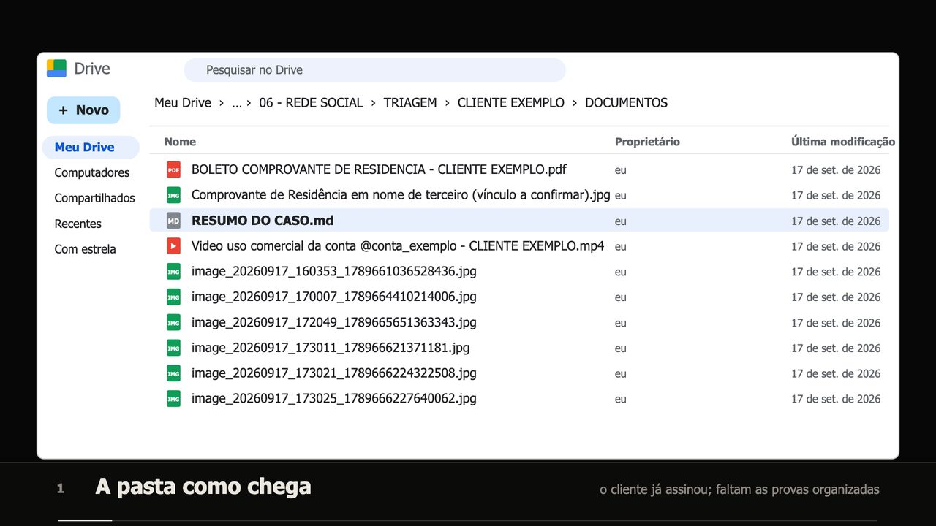Select image_20260917_160353_1789661036528436.jpg name

[334, 272]
